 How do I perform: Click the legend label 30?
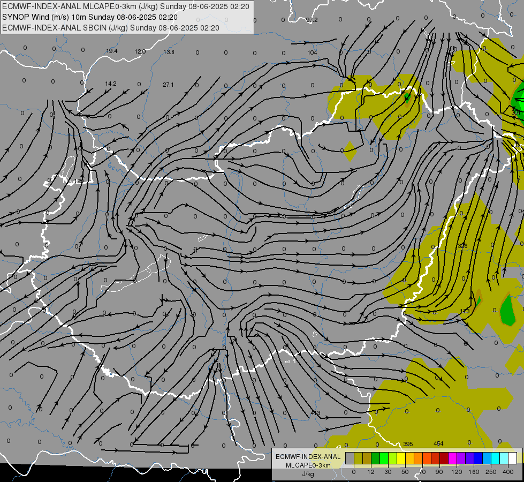coord(388,472)
